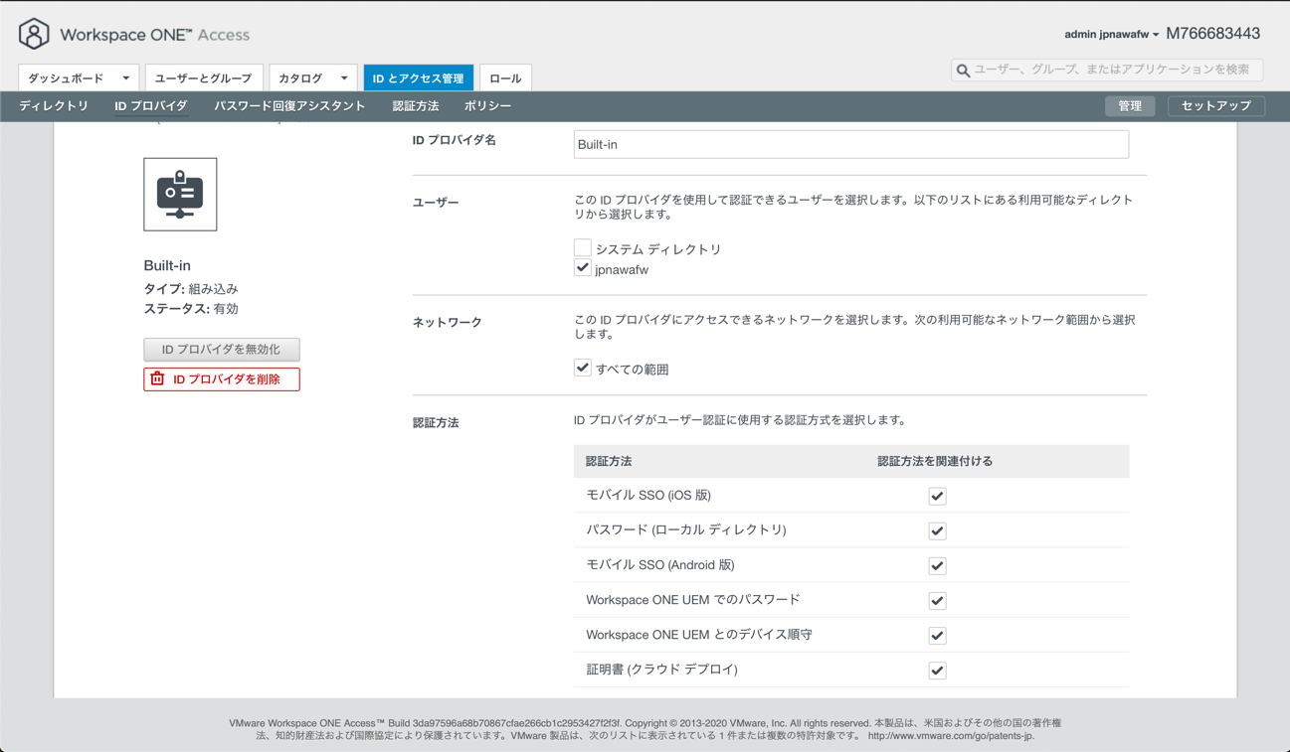Toggle パスワード (ローカル ディレクトリ) checkbox
Viewport: 1290px width, 752px height.
pos(937,530)
